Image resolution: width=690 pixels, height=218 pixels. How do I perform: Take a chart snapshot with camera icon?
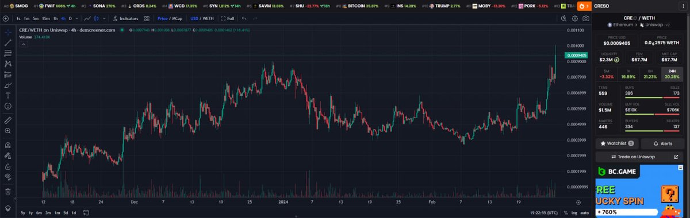click(585, 18)
